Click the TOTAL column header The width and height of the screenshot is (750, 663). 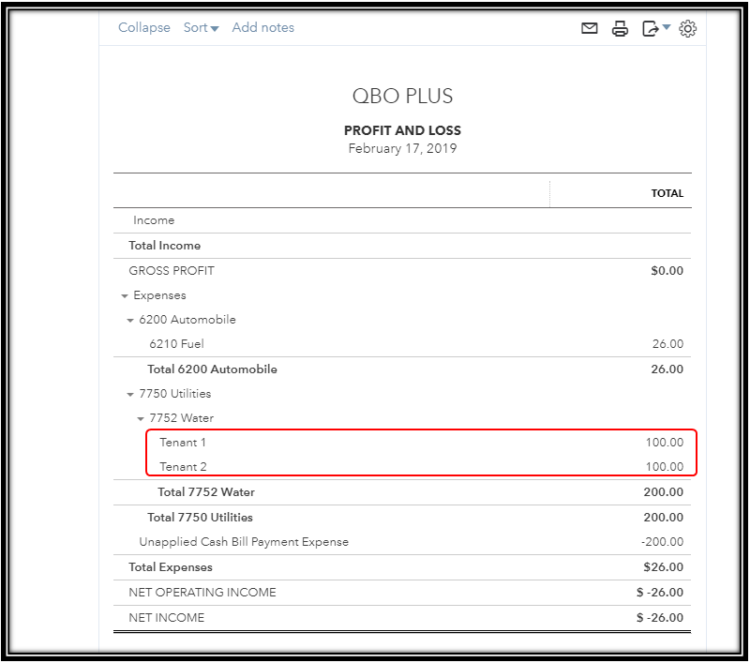[x=667, y=193]
